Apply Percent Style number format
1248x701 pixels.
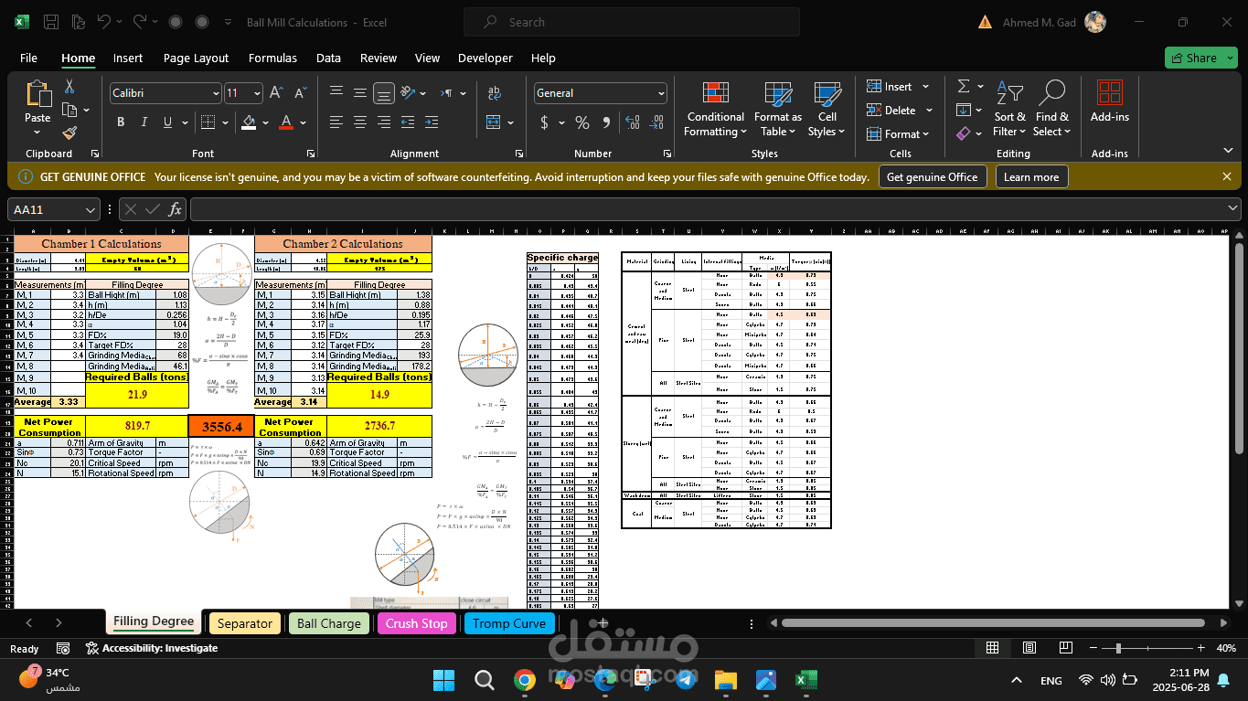pos(582,122)
